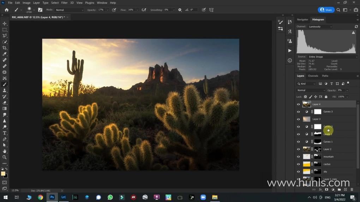Open the Filter menu
The height and width of the screenshot is (202, 360).
point(64,3)
